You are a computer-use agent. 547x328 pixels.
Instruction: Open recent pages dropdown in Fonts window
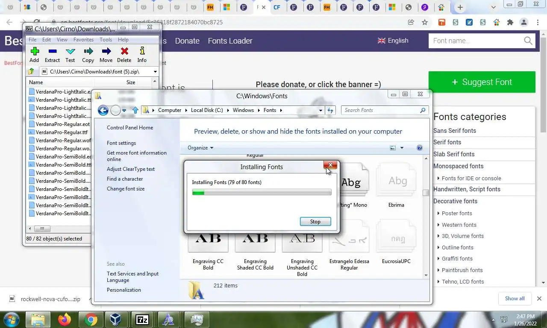click(124, 110)
